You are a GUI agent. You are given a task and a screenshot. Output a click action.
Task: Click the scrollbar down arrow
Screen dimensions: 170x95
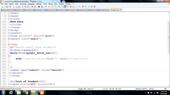[x=168, y=86]
